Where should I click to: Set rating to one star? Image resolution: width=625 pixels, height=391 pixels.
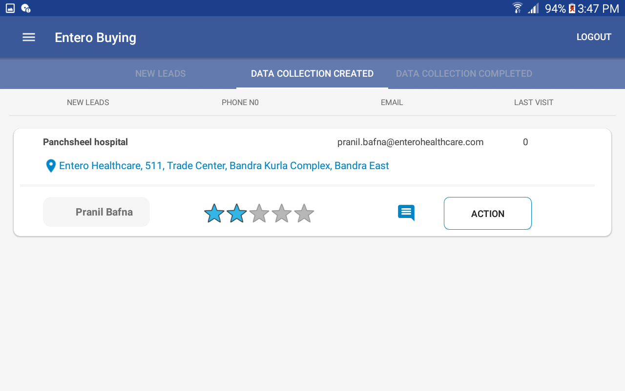[214, 213]
